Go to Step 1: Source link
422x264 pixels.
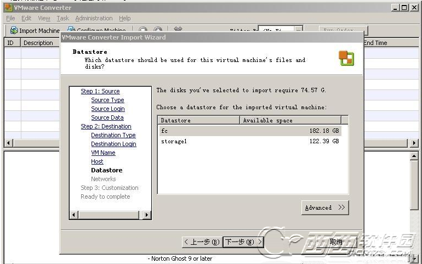pos(100,91)
